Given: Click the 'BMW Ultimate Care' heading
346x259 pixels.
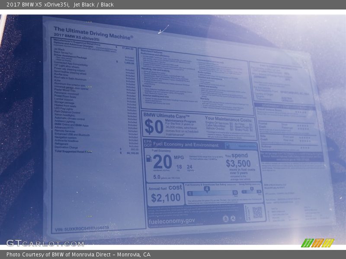Looking at the screenshot, I should click(x=167, y=115).
